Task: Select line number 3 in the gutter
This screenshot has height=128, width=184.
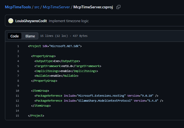Action: point(18,56)
